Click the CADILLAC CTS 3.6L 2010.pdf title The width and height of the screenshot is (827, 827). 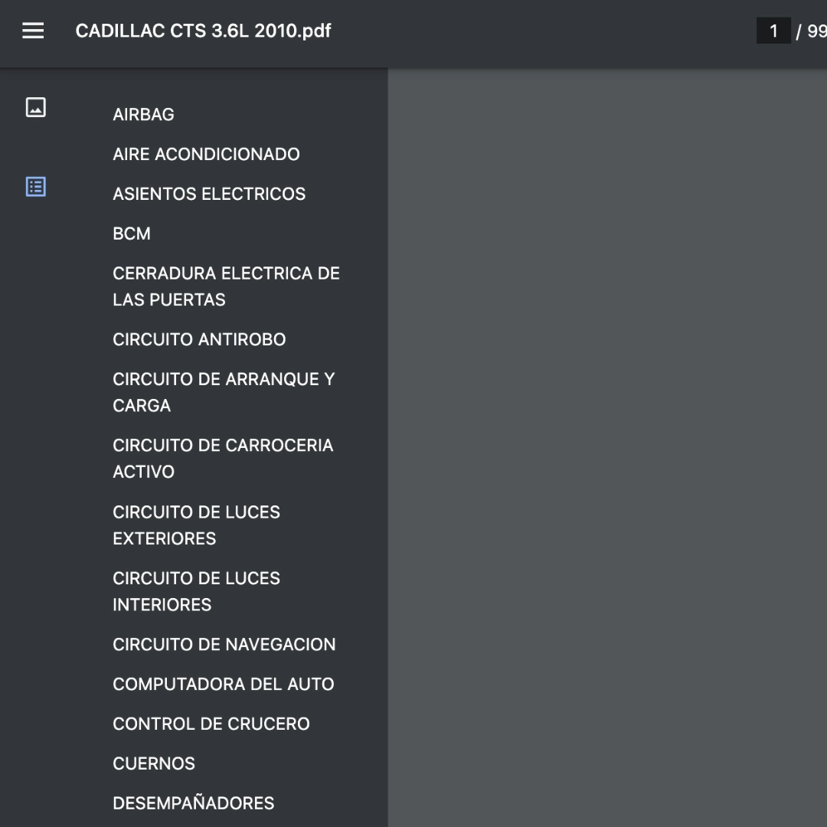[203, 31]
